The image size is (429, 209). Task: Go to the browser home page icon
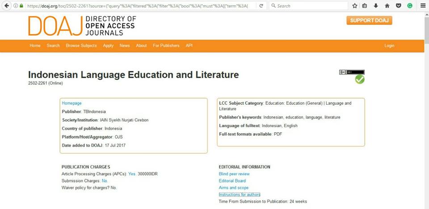387,5
